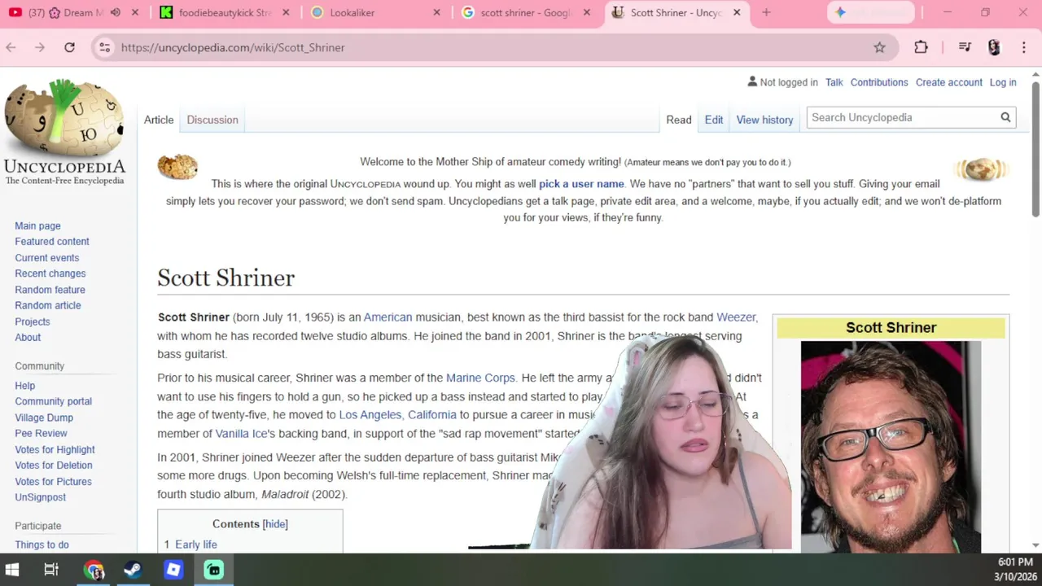Select the Read tab
1042x586 pixels.
[x=679, y=120]
